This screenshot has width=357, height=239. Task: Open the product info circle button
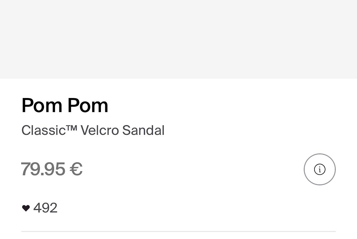(320, 169)
